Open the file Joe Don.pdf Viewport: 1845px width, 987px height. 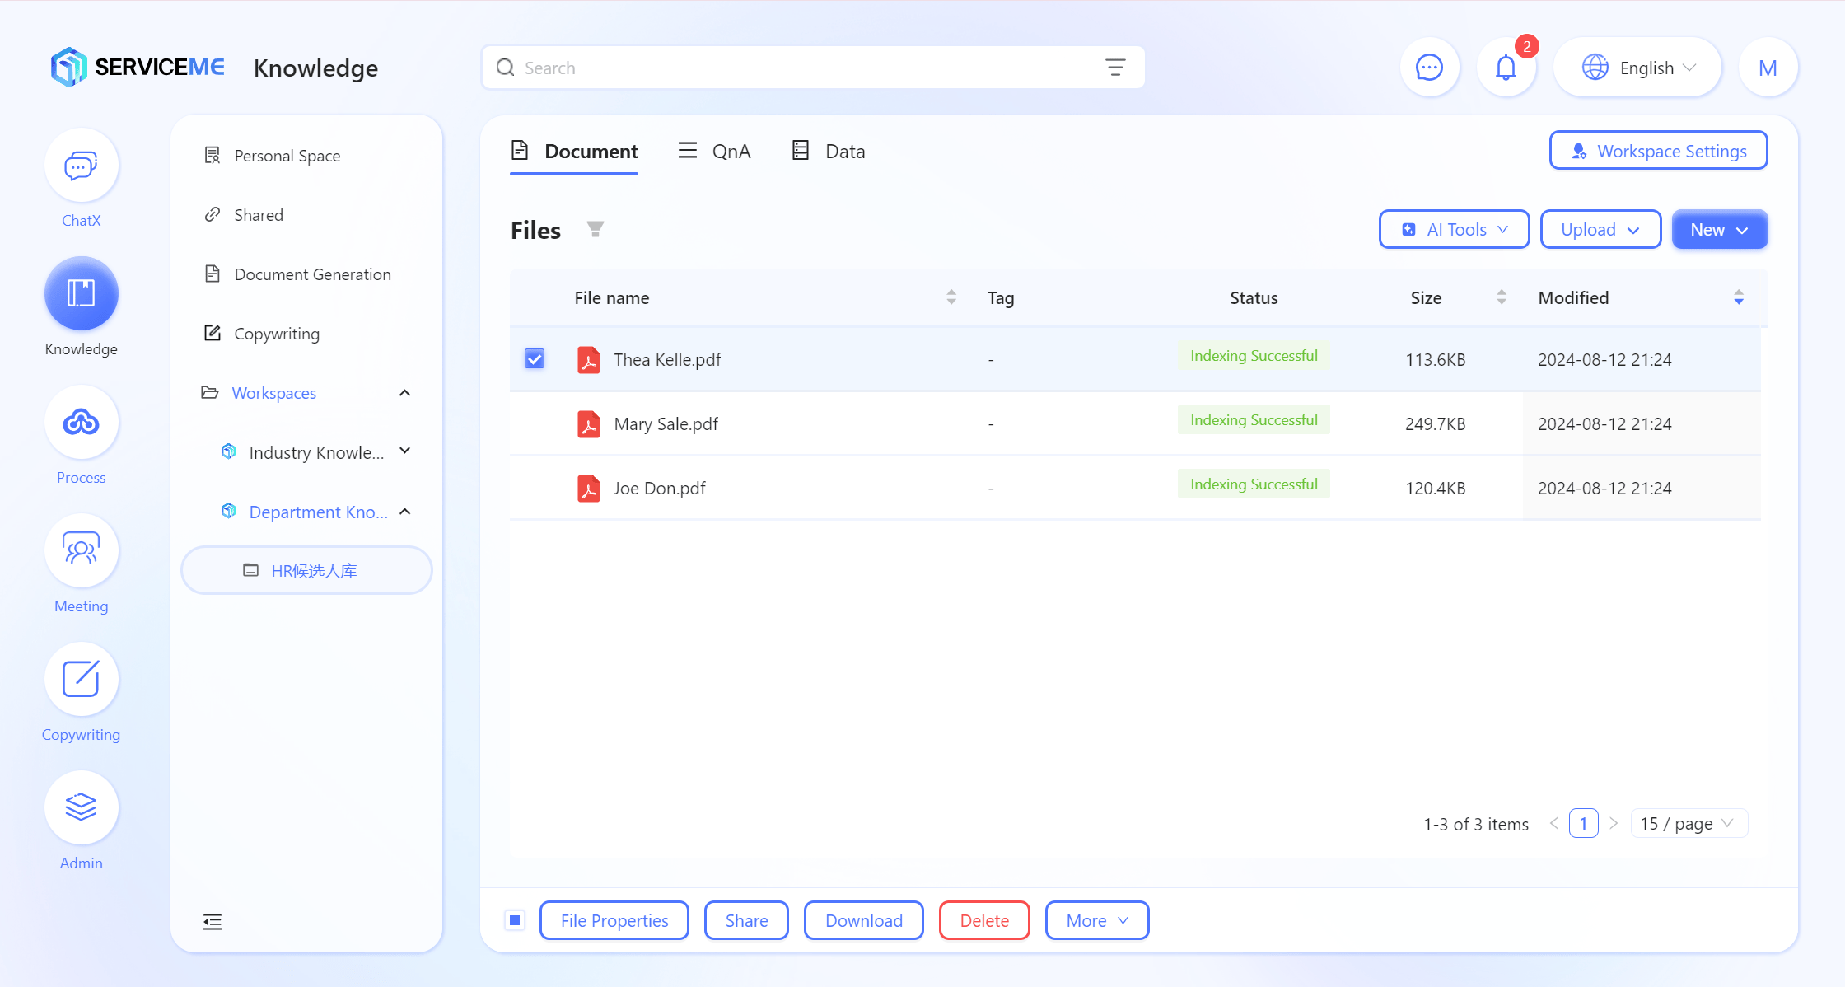click(659, 488)
